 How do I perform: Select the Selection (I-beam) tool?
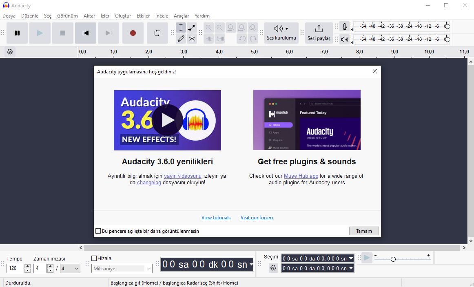click(x=181, y=28)
